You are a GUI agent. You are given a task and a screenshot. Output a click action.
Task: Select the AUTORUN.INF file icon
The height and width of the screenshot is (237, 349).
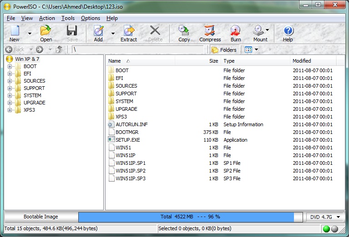[x=111, y=124]
